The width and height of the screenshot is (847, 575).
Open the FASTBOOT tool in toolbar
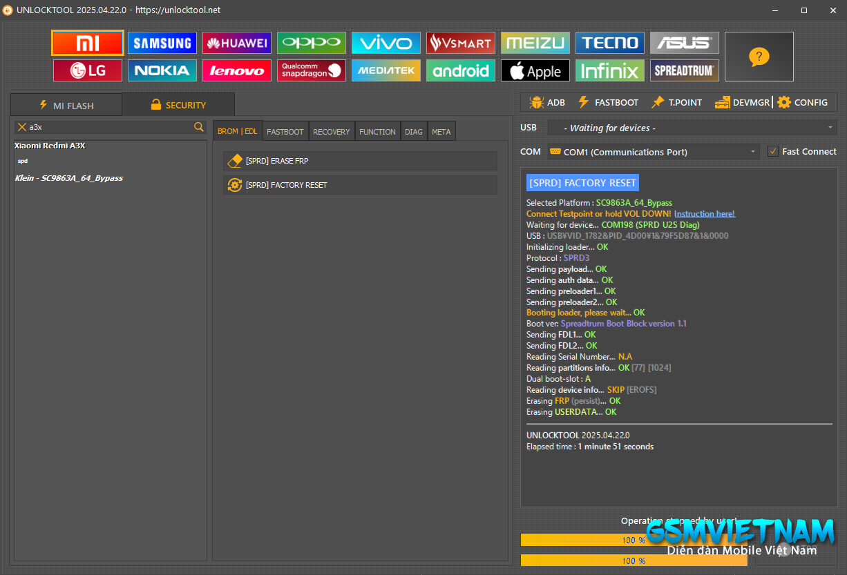pos(608,102)
